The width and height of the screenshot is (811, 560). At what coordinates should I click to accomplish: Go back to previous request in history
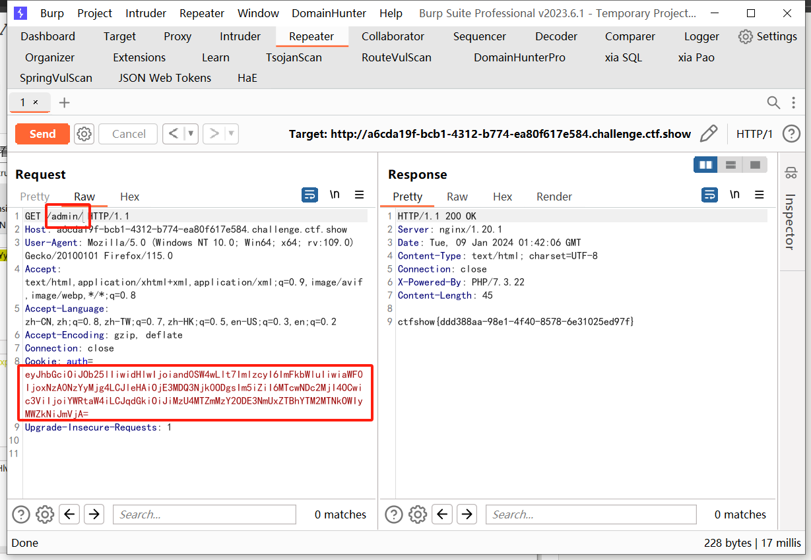coord(173,134)
